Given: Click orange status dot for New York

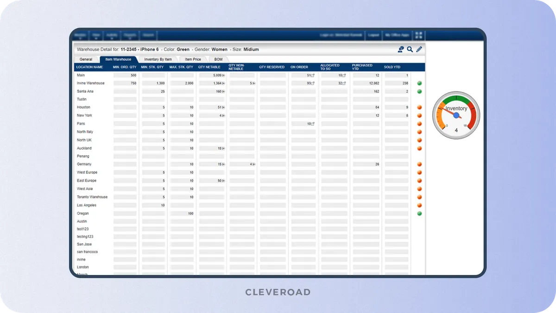Looking at the screenshot, I should pos(419,115).
